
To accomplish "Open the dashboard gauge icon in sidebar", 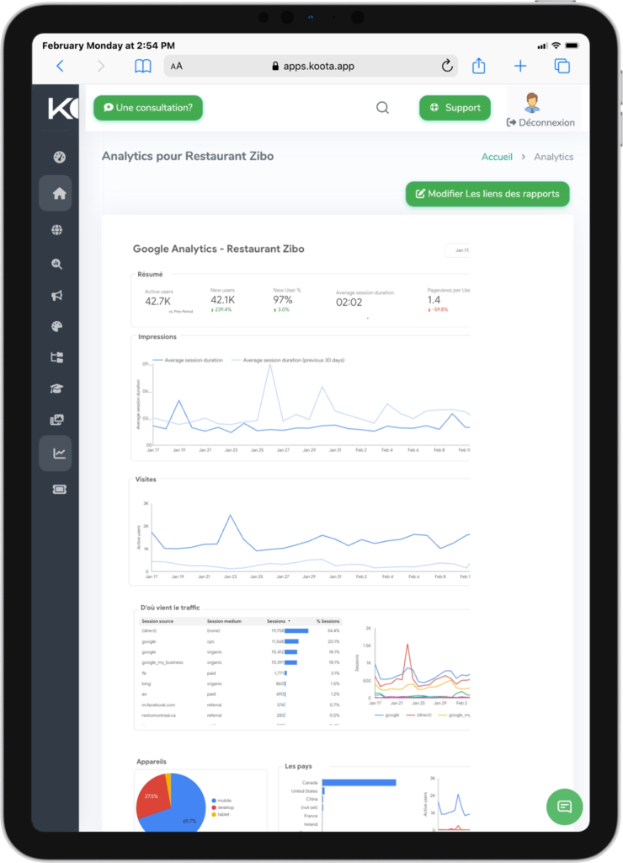I will 59,157.
